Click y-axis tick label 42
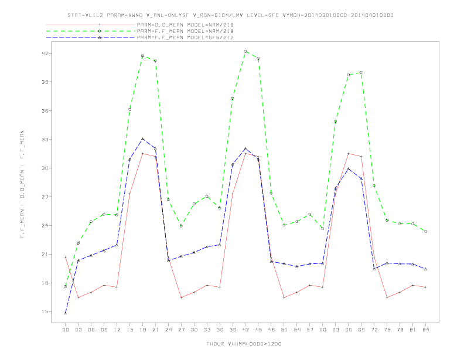This screenshot has width=464, height=359. 45,53
